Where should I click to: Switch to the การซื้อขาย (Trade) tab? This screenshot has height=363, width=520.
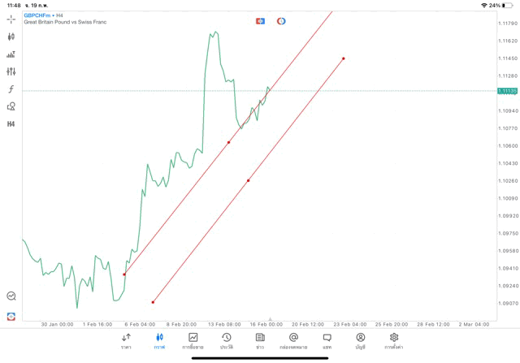tap(193, 340)
